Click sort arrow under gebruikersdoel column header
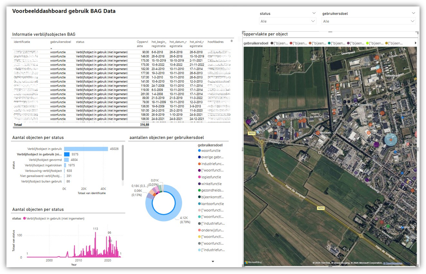426x274 pixels. pyautogui.click(x=52, y=48)
